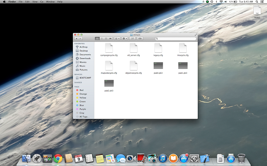Screen dimensions: 267x166
Task: Open Messages from the Dock
Action: pyautogui.click(x=121, y=158)
